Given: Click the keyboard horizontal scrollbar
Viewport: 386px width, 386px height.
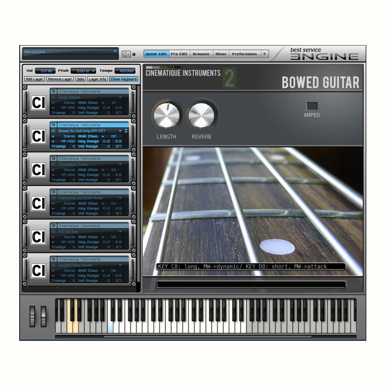Looking at the screenshot, I should 208,337.
